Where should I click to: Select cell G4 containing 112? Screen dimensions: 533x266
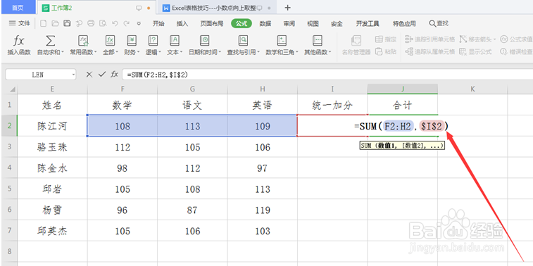tap(192, 168)
